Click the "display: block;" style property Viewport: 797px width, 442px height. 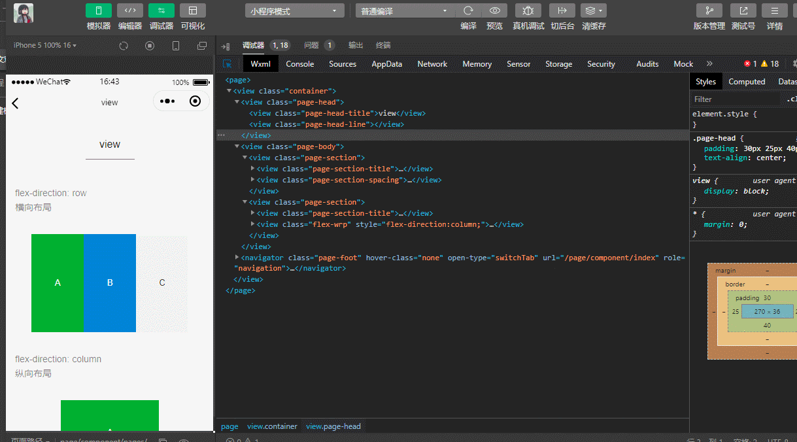736,191
